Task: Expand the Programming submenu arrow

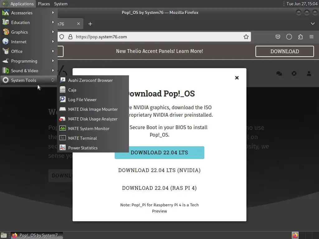Action: pyautogui.click(x=53, y=61)
